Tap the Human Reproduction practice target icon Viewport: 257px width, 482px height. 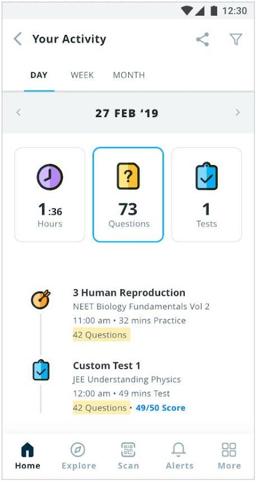tap(40, 299)
